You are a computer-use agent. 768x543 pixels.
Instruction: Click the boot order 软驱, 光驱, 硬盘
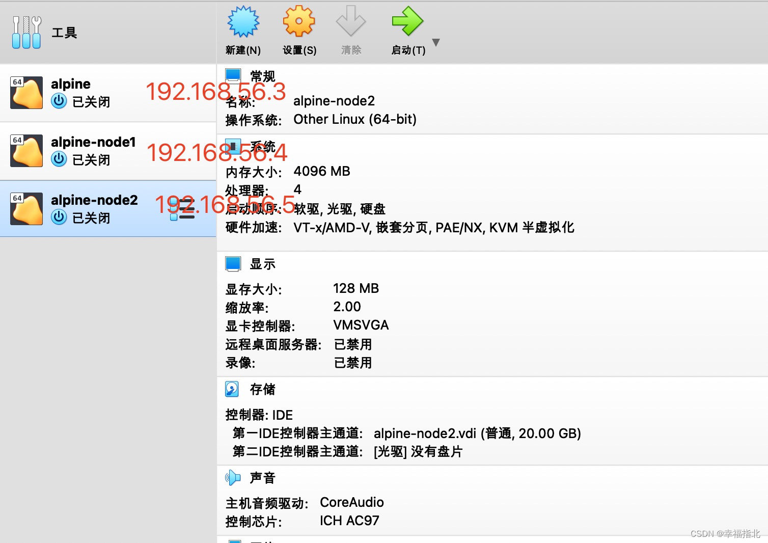click(x=340, y=209)
